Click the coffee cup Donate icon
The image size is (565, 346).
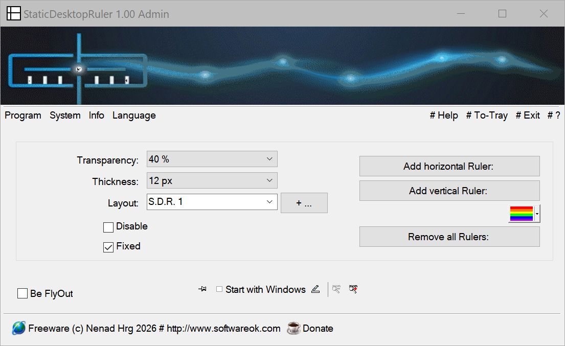pyautogui.click(x=292, y=328)
